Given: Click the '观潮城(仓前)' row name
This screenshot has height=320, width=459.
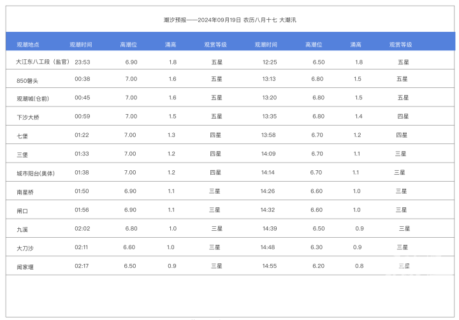Looking at the screenshot, I should click(x=33, y=99).
